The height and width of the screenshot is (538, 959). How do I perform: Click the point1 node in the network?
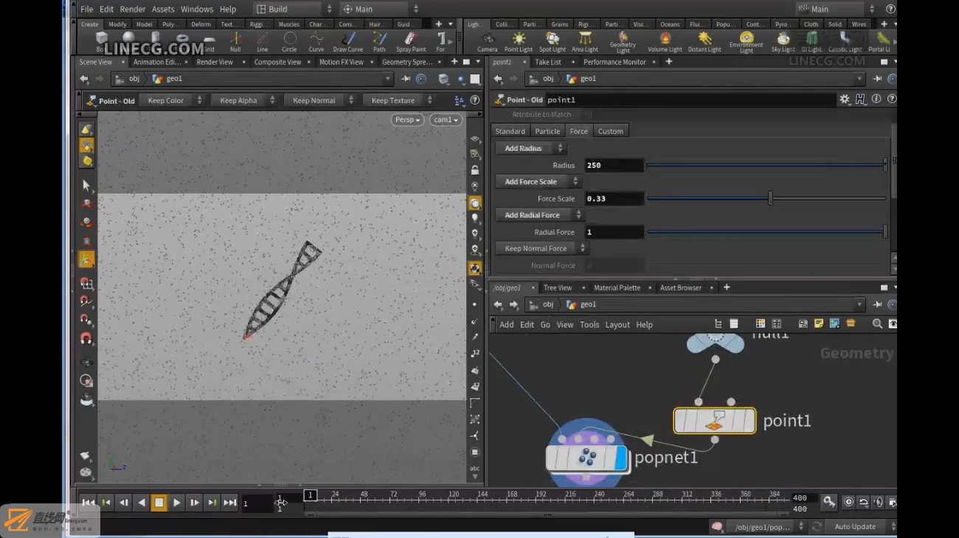pos(715,421)
